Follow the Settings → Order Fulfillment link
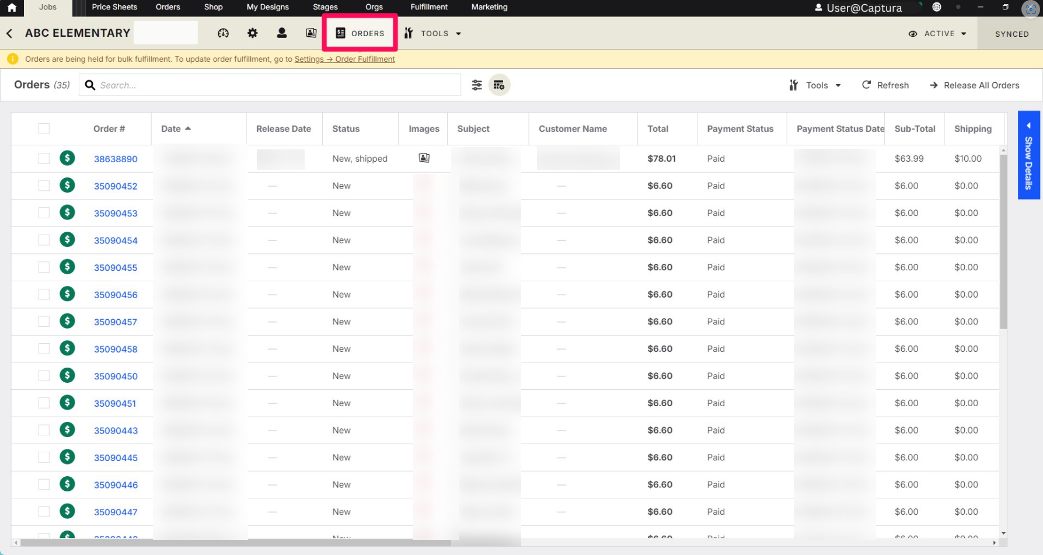Viewport: 1043px width, 555px height. (x=344, y=59)
